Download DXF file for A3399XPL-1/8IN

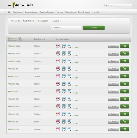tap(64, 61)
